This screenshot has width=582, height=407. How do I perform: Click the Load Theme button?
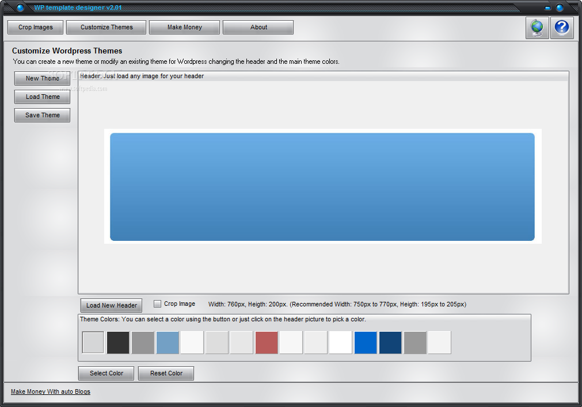pos(43,97)
